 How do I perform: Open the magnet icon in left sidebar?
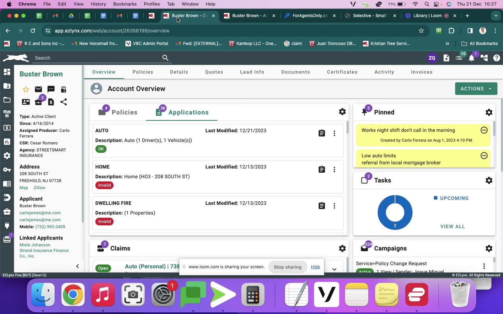click(7, 197)
